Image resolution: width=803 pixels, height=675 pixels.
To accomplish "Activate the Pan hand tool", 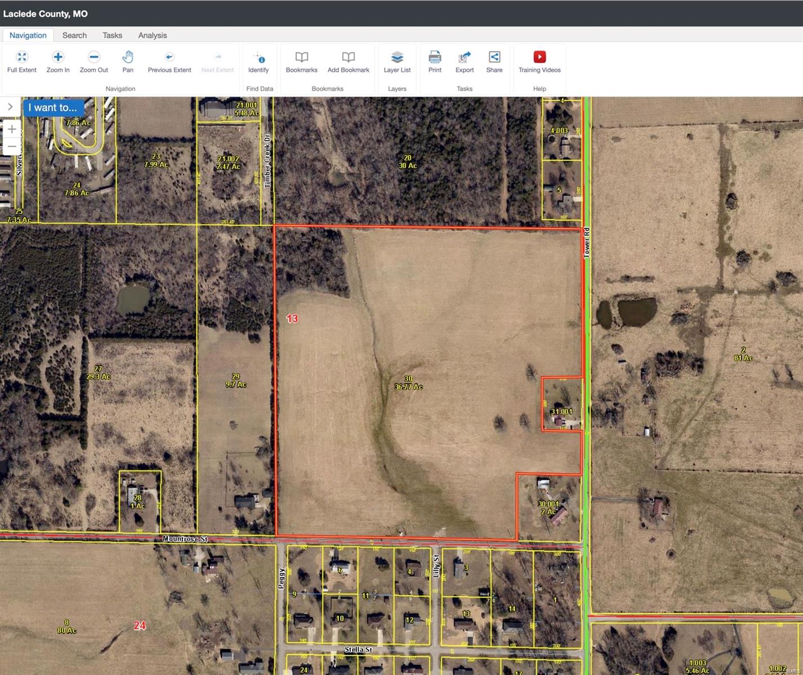I will pos(128,57).
